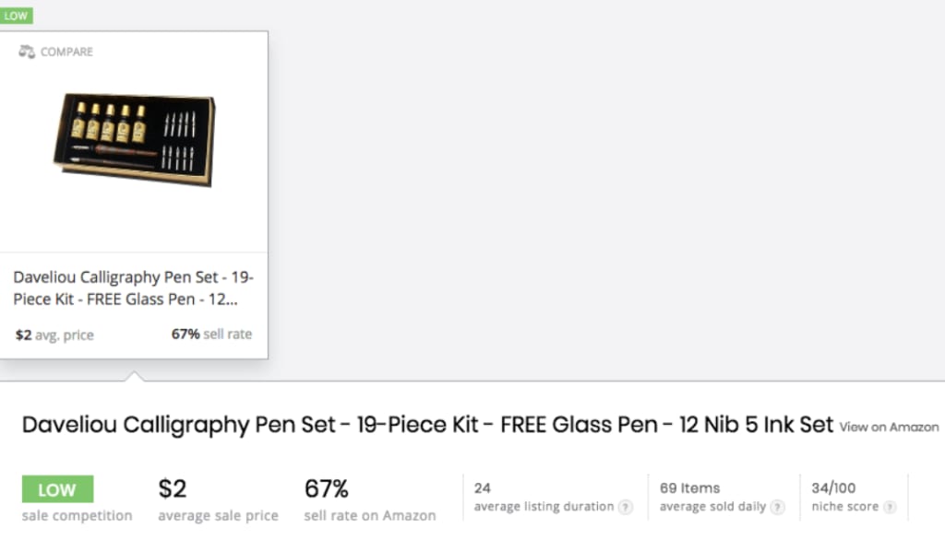Click the 24 average listing duration value
Screen dimensions: 945x540
click(x=482, y=487)
